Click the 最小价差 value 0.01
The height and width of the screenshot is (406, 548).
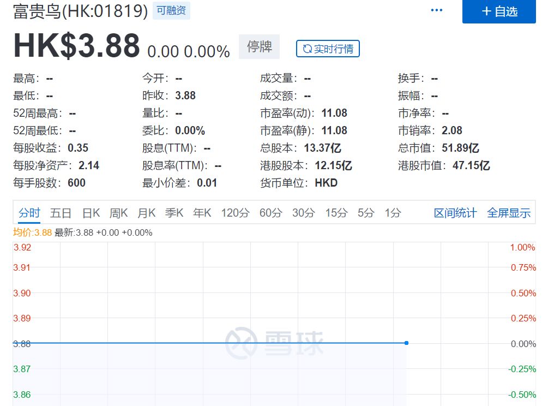(x=207, y=183)
